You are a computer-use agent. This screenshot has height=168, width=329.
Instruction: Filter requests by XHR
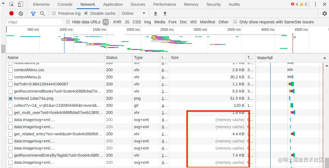coord(117,22)
